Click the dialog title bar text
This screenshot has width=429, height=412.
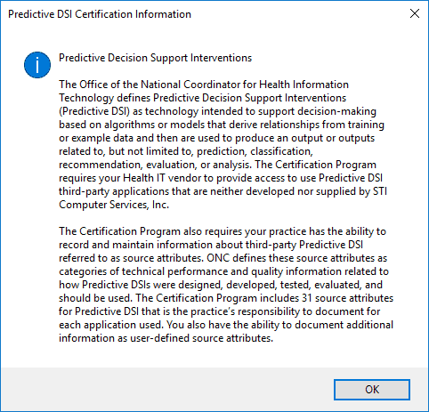coord(100,14)
